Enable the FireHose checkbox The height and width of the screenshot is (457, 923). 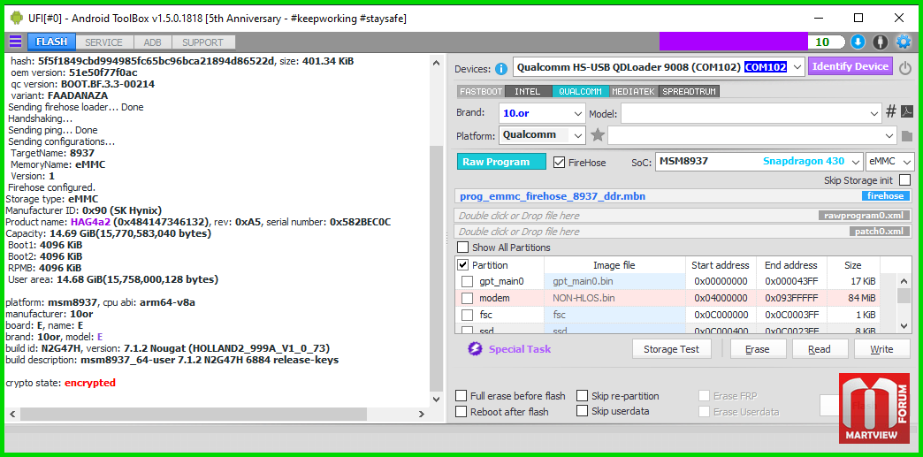click(560, 162)
